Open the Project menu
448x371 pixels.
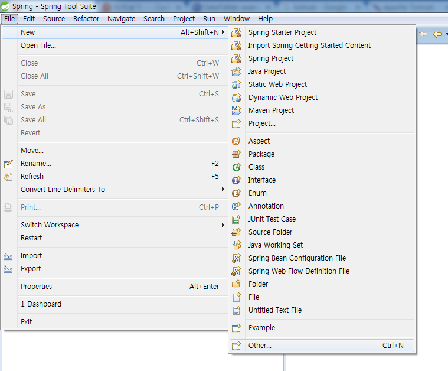(x=184, y=19)
